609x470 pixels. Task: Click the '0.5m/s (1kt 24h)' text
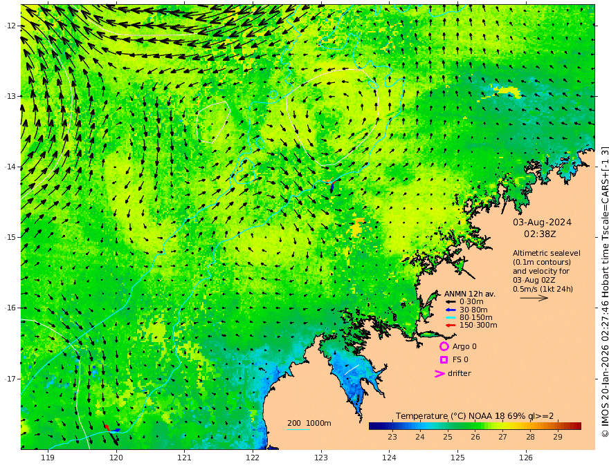543,289
